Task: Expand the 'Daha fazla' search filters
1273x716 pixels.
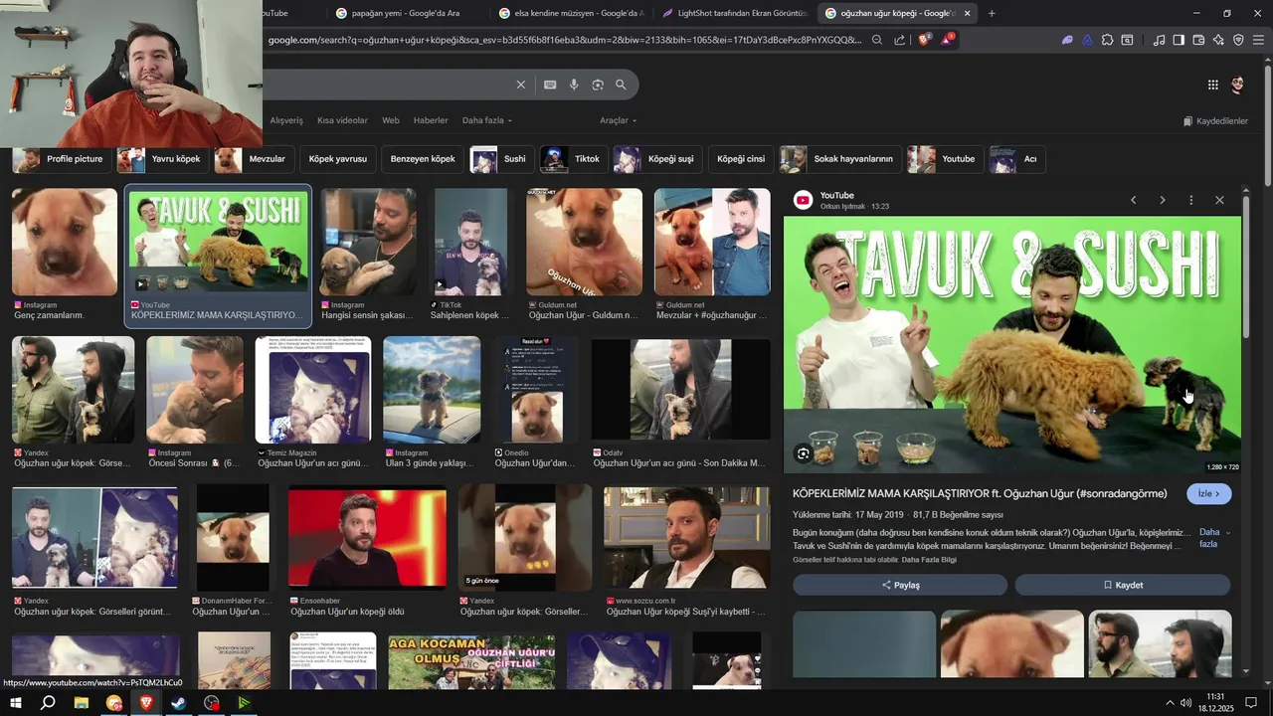Action: (487, 120)
